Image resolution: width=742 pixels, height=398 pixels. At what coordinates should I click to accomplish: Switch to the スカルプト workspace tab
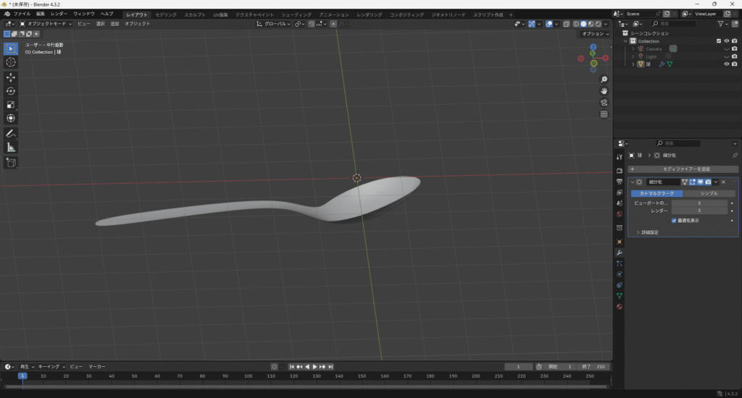195,14
